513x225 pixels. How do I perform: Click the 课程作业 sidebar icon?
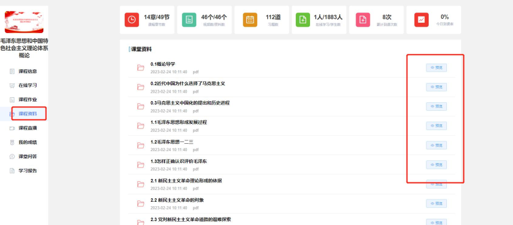[x=12, y=100]
